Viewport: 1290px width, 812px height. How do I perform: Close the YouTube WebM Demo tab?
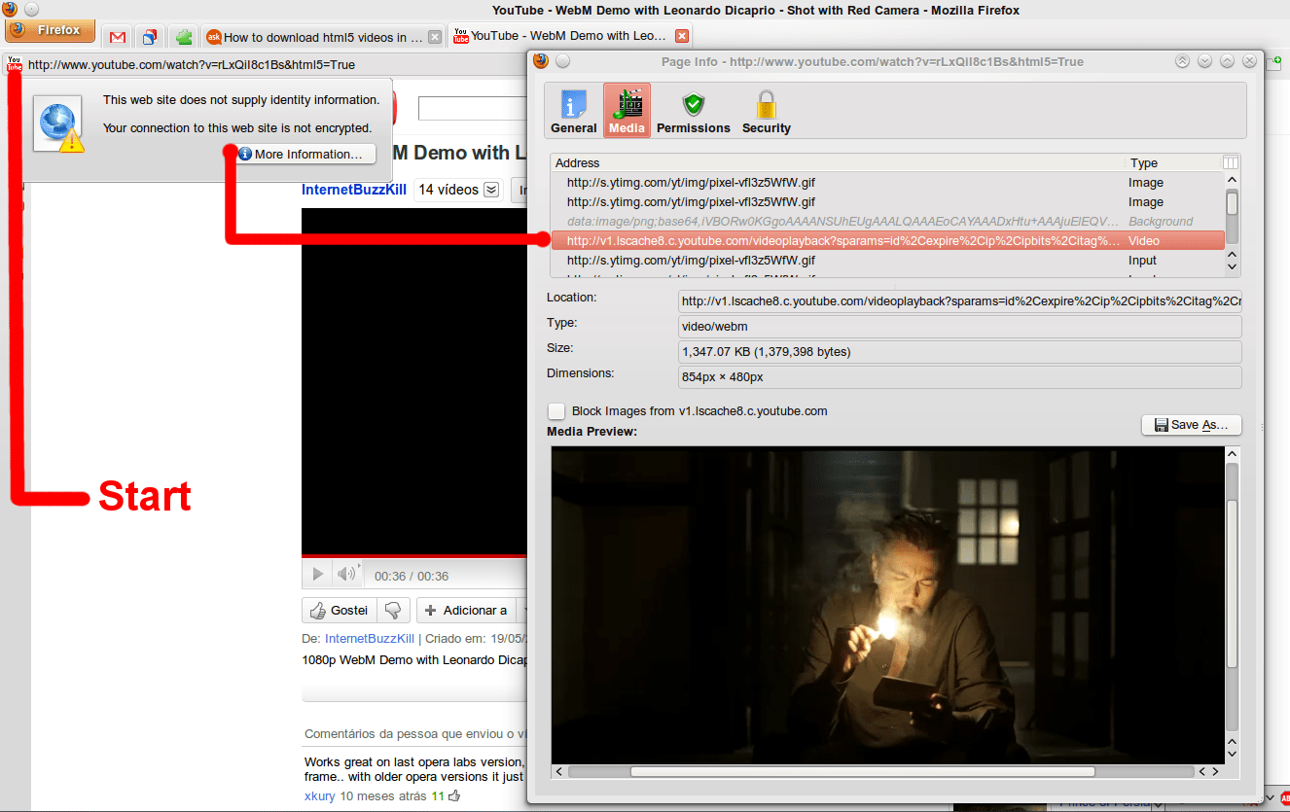(682, 36)
